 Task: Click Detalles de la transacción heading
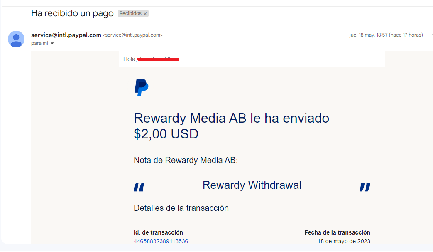181,208
